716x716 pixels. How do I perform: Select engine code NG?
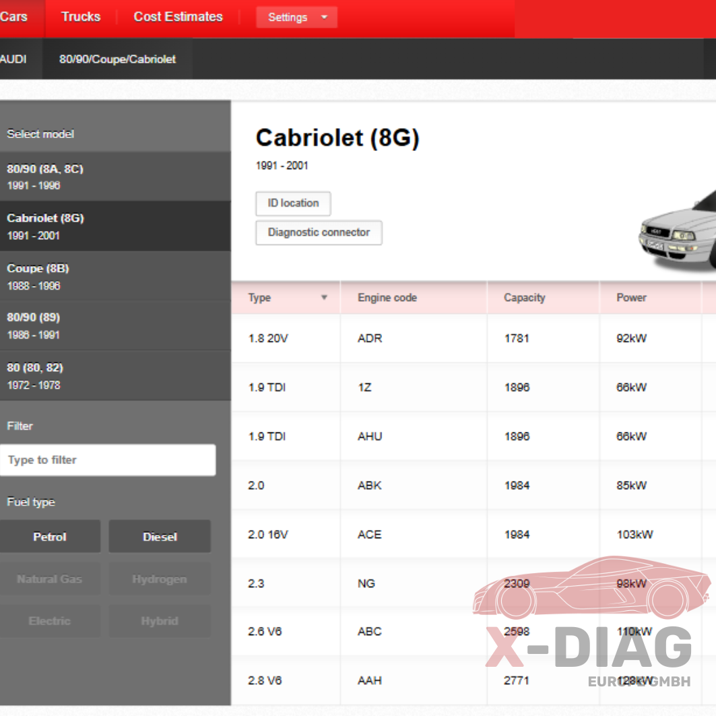coord(366,583)
